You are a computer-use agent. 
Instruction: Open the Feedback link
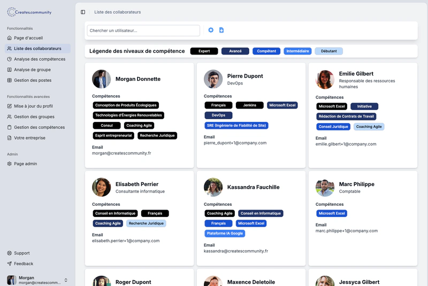point(24,264)
